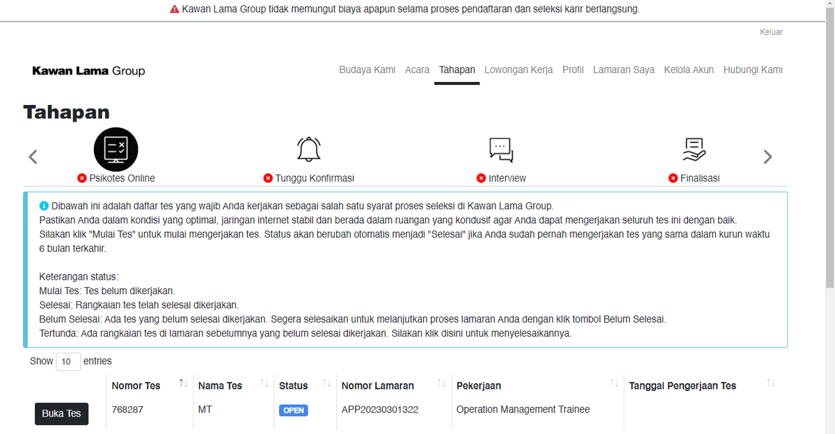Click the red warning triangle in top banner
835x434 pixels.
[174, 10]
